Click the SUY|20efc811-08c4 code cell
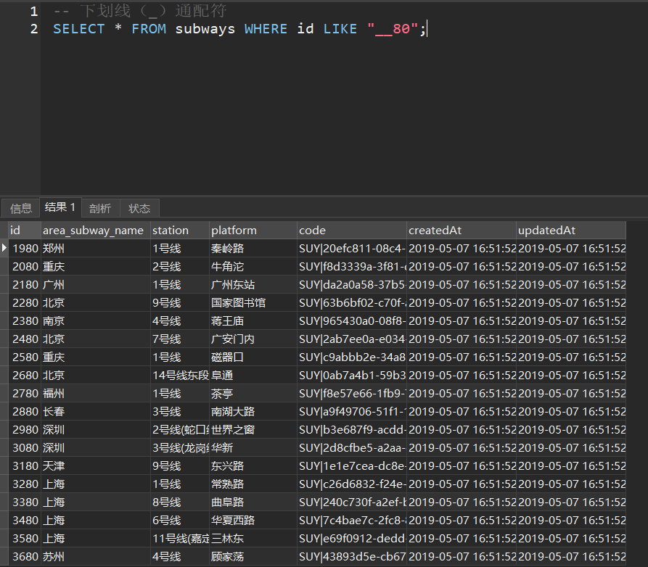The width and height of the screenshot is (648, 567). (352, 249)
